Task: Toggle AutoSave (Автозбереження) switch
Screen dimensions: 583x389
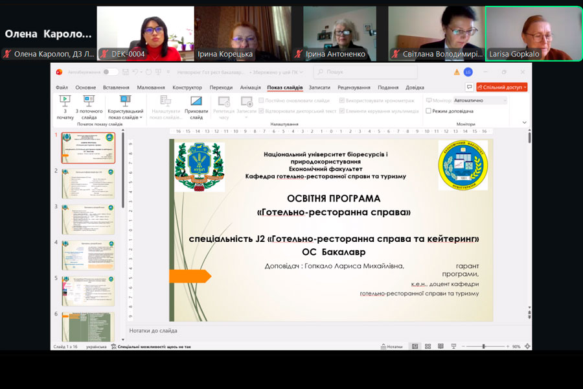Action: [110, 72]
